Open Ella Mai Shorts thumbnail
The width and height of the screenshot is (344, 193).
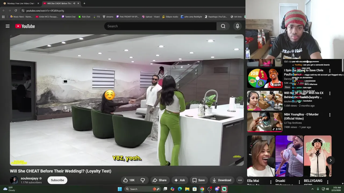point(261,156)
